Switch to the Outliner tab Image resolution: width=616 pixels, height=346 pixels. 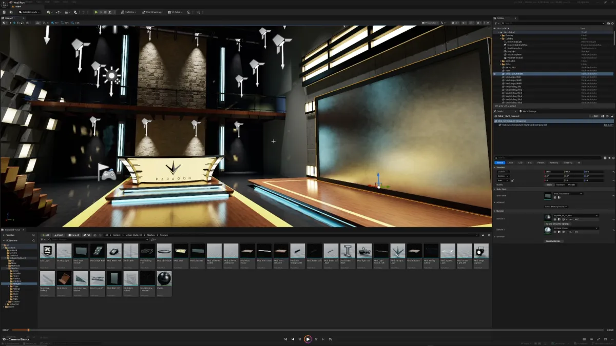pyautogui.click(x=500, y=17)
